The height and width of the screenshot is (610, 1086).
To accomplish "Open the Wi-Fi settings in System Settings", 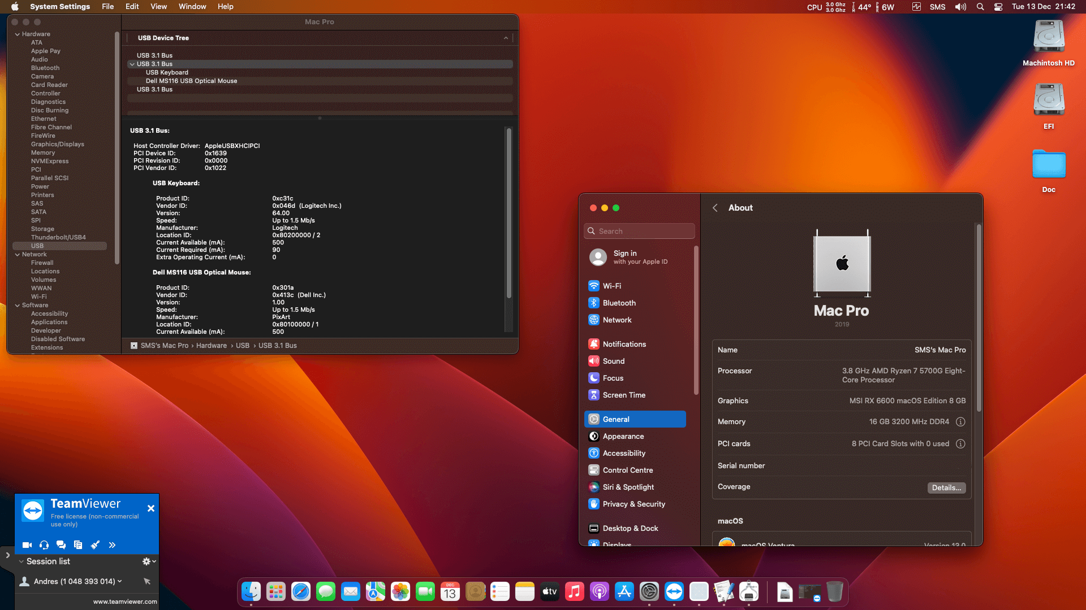I will 612,286.
